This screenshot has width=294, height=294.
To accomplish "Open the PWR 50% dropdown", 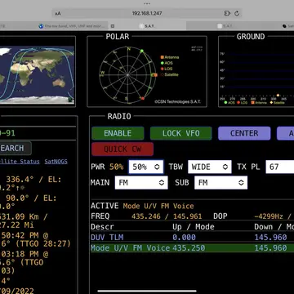I will tap(146, 167).
